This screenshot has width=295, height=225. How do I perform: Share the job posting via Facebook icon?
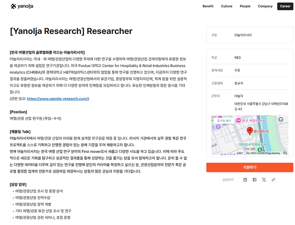(x=254, y=179)
